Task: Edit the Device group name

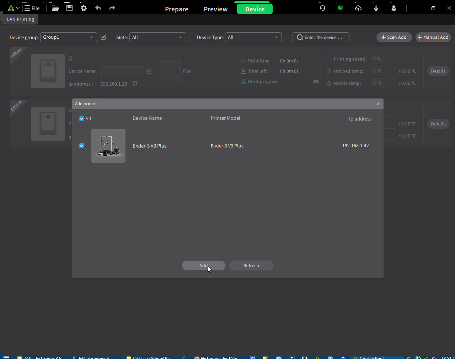Action: click(103, 37)
